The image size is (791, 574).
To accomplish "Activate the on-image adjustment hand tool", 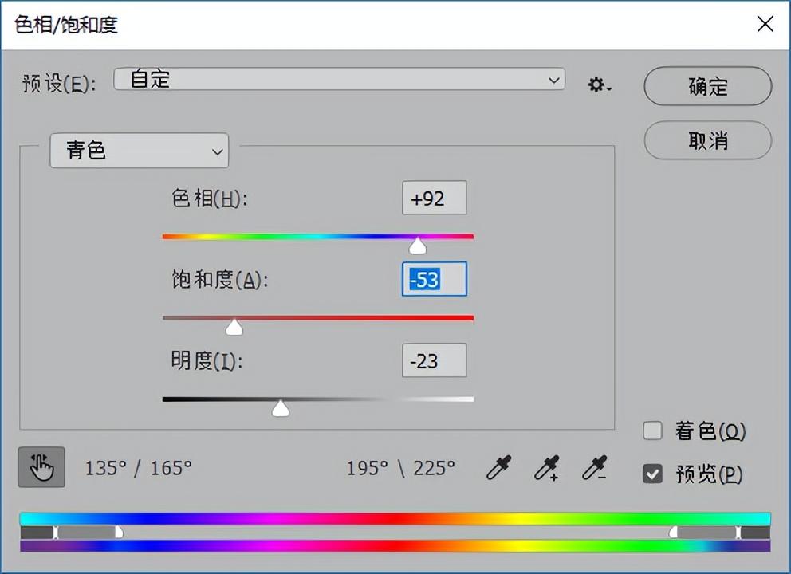I will (x=41, y=467).
